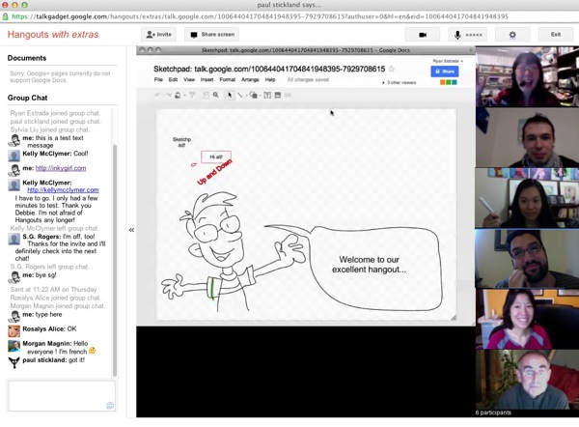Toggle the camera with the video button
The image size is (579, 427).
pyautogui.click(x=423, y=35)
